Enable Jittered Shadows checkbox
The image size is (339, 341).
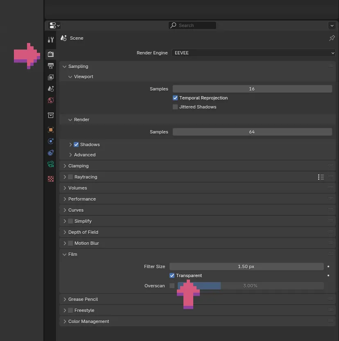[175, 107]
